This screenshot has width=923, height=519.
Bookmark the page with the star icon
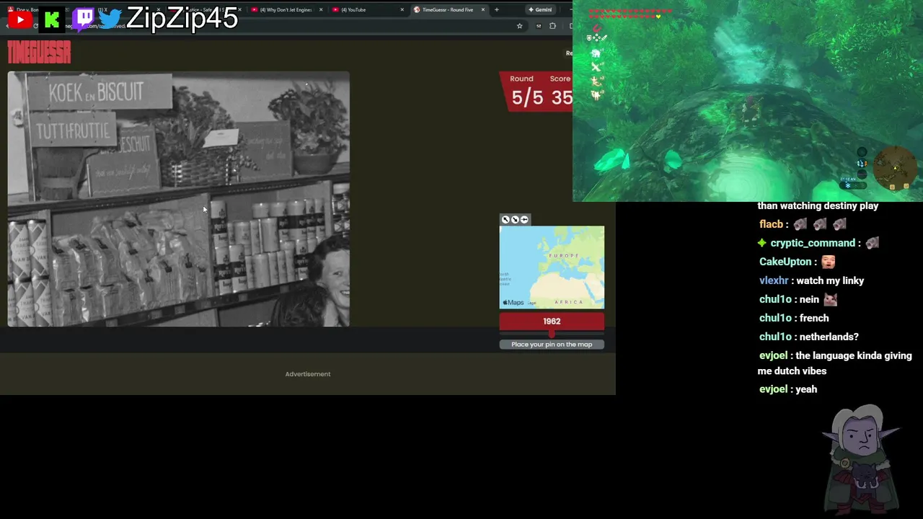[519, 26]
